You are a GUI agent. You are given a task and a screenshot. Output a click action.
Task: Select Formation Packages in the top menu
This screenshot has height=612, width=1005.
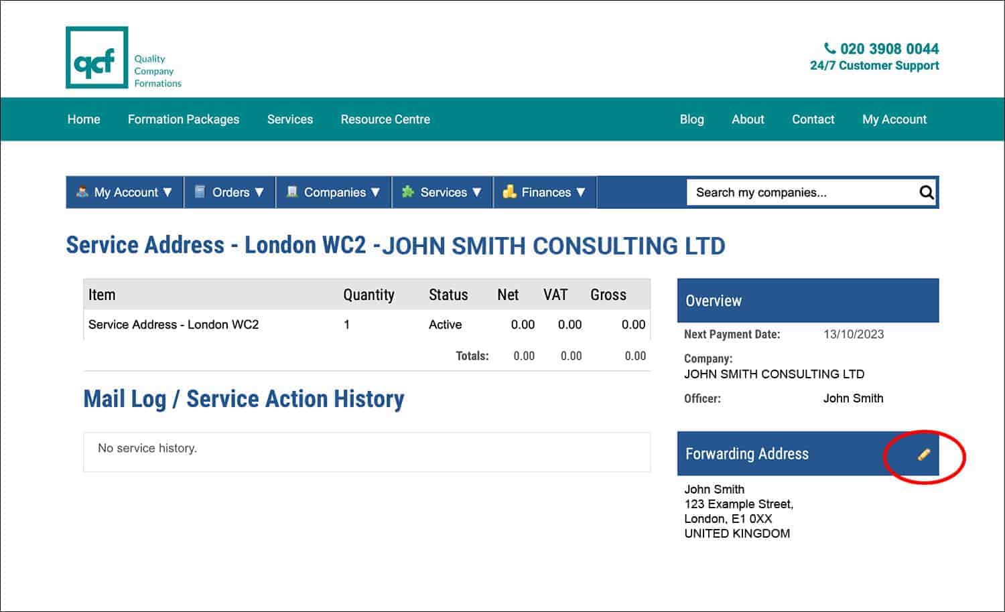point(183,119)
